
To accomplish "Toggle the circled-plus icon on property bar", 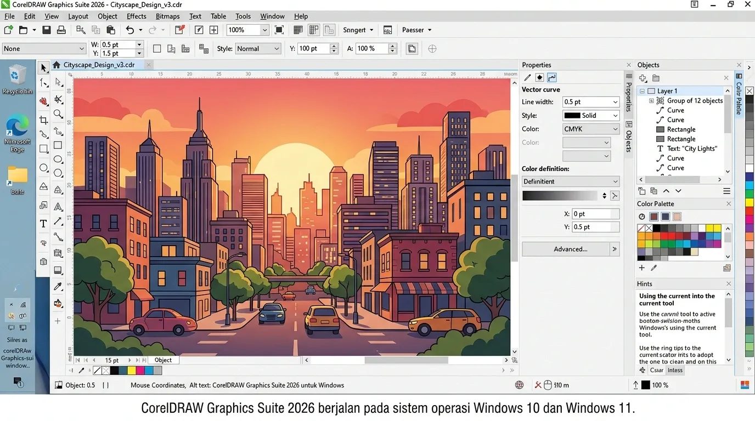I will click(x=432, y=49).
